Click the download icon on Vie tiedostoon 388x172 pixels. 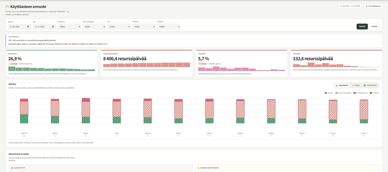[x=367, y=6]
